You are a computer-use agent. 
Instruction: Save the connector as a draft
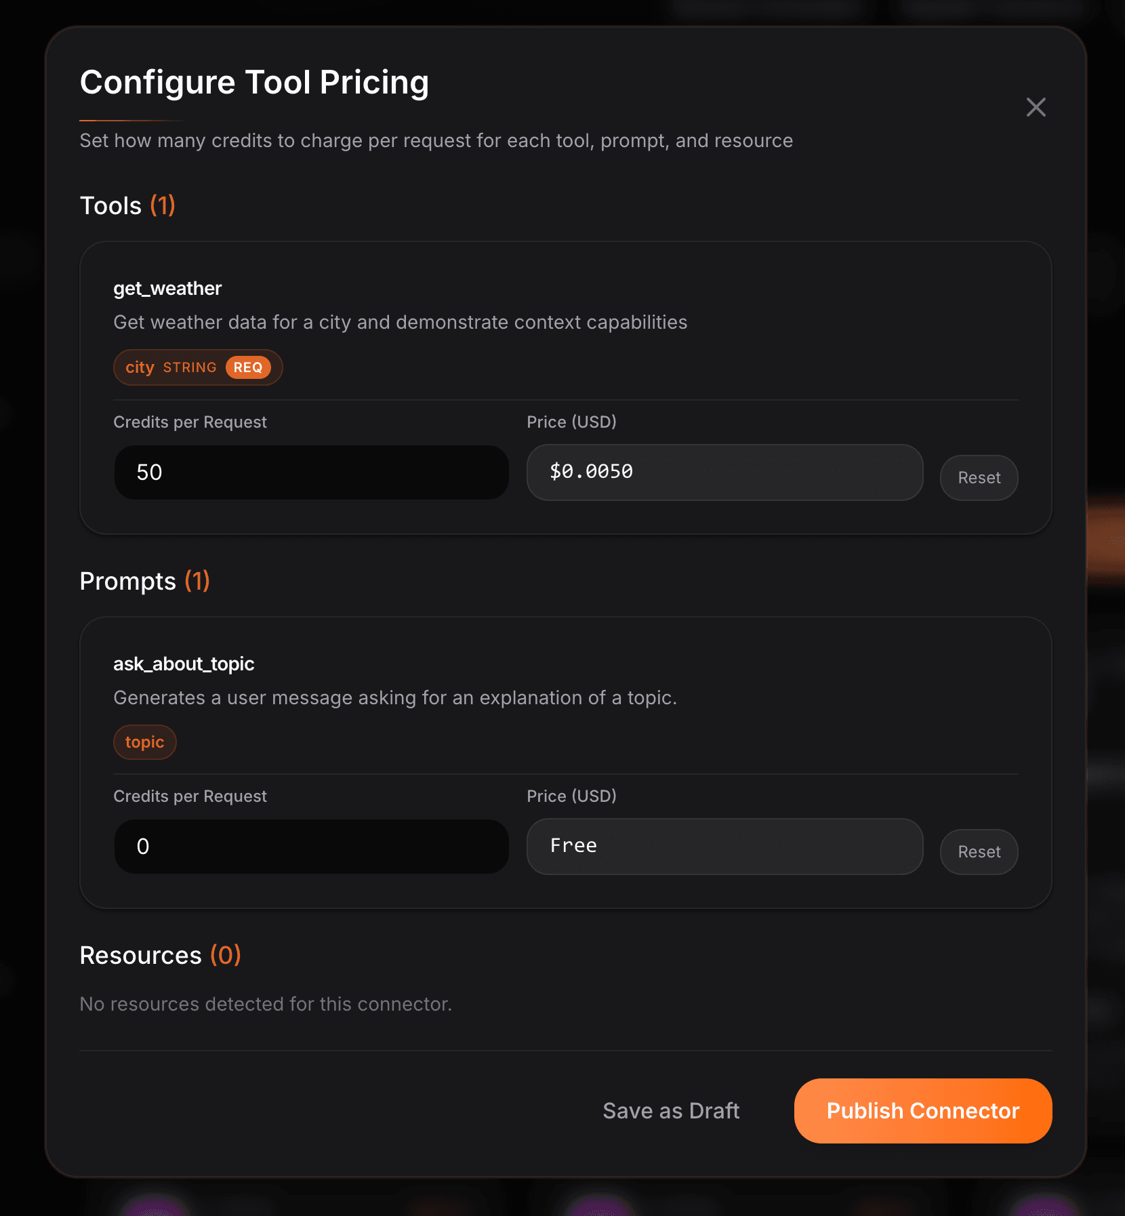[x=670, y=1110]
